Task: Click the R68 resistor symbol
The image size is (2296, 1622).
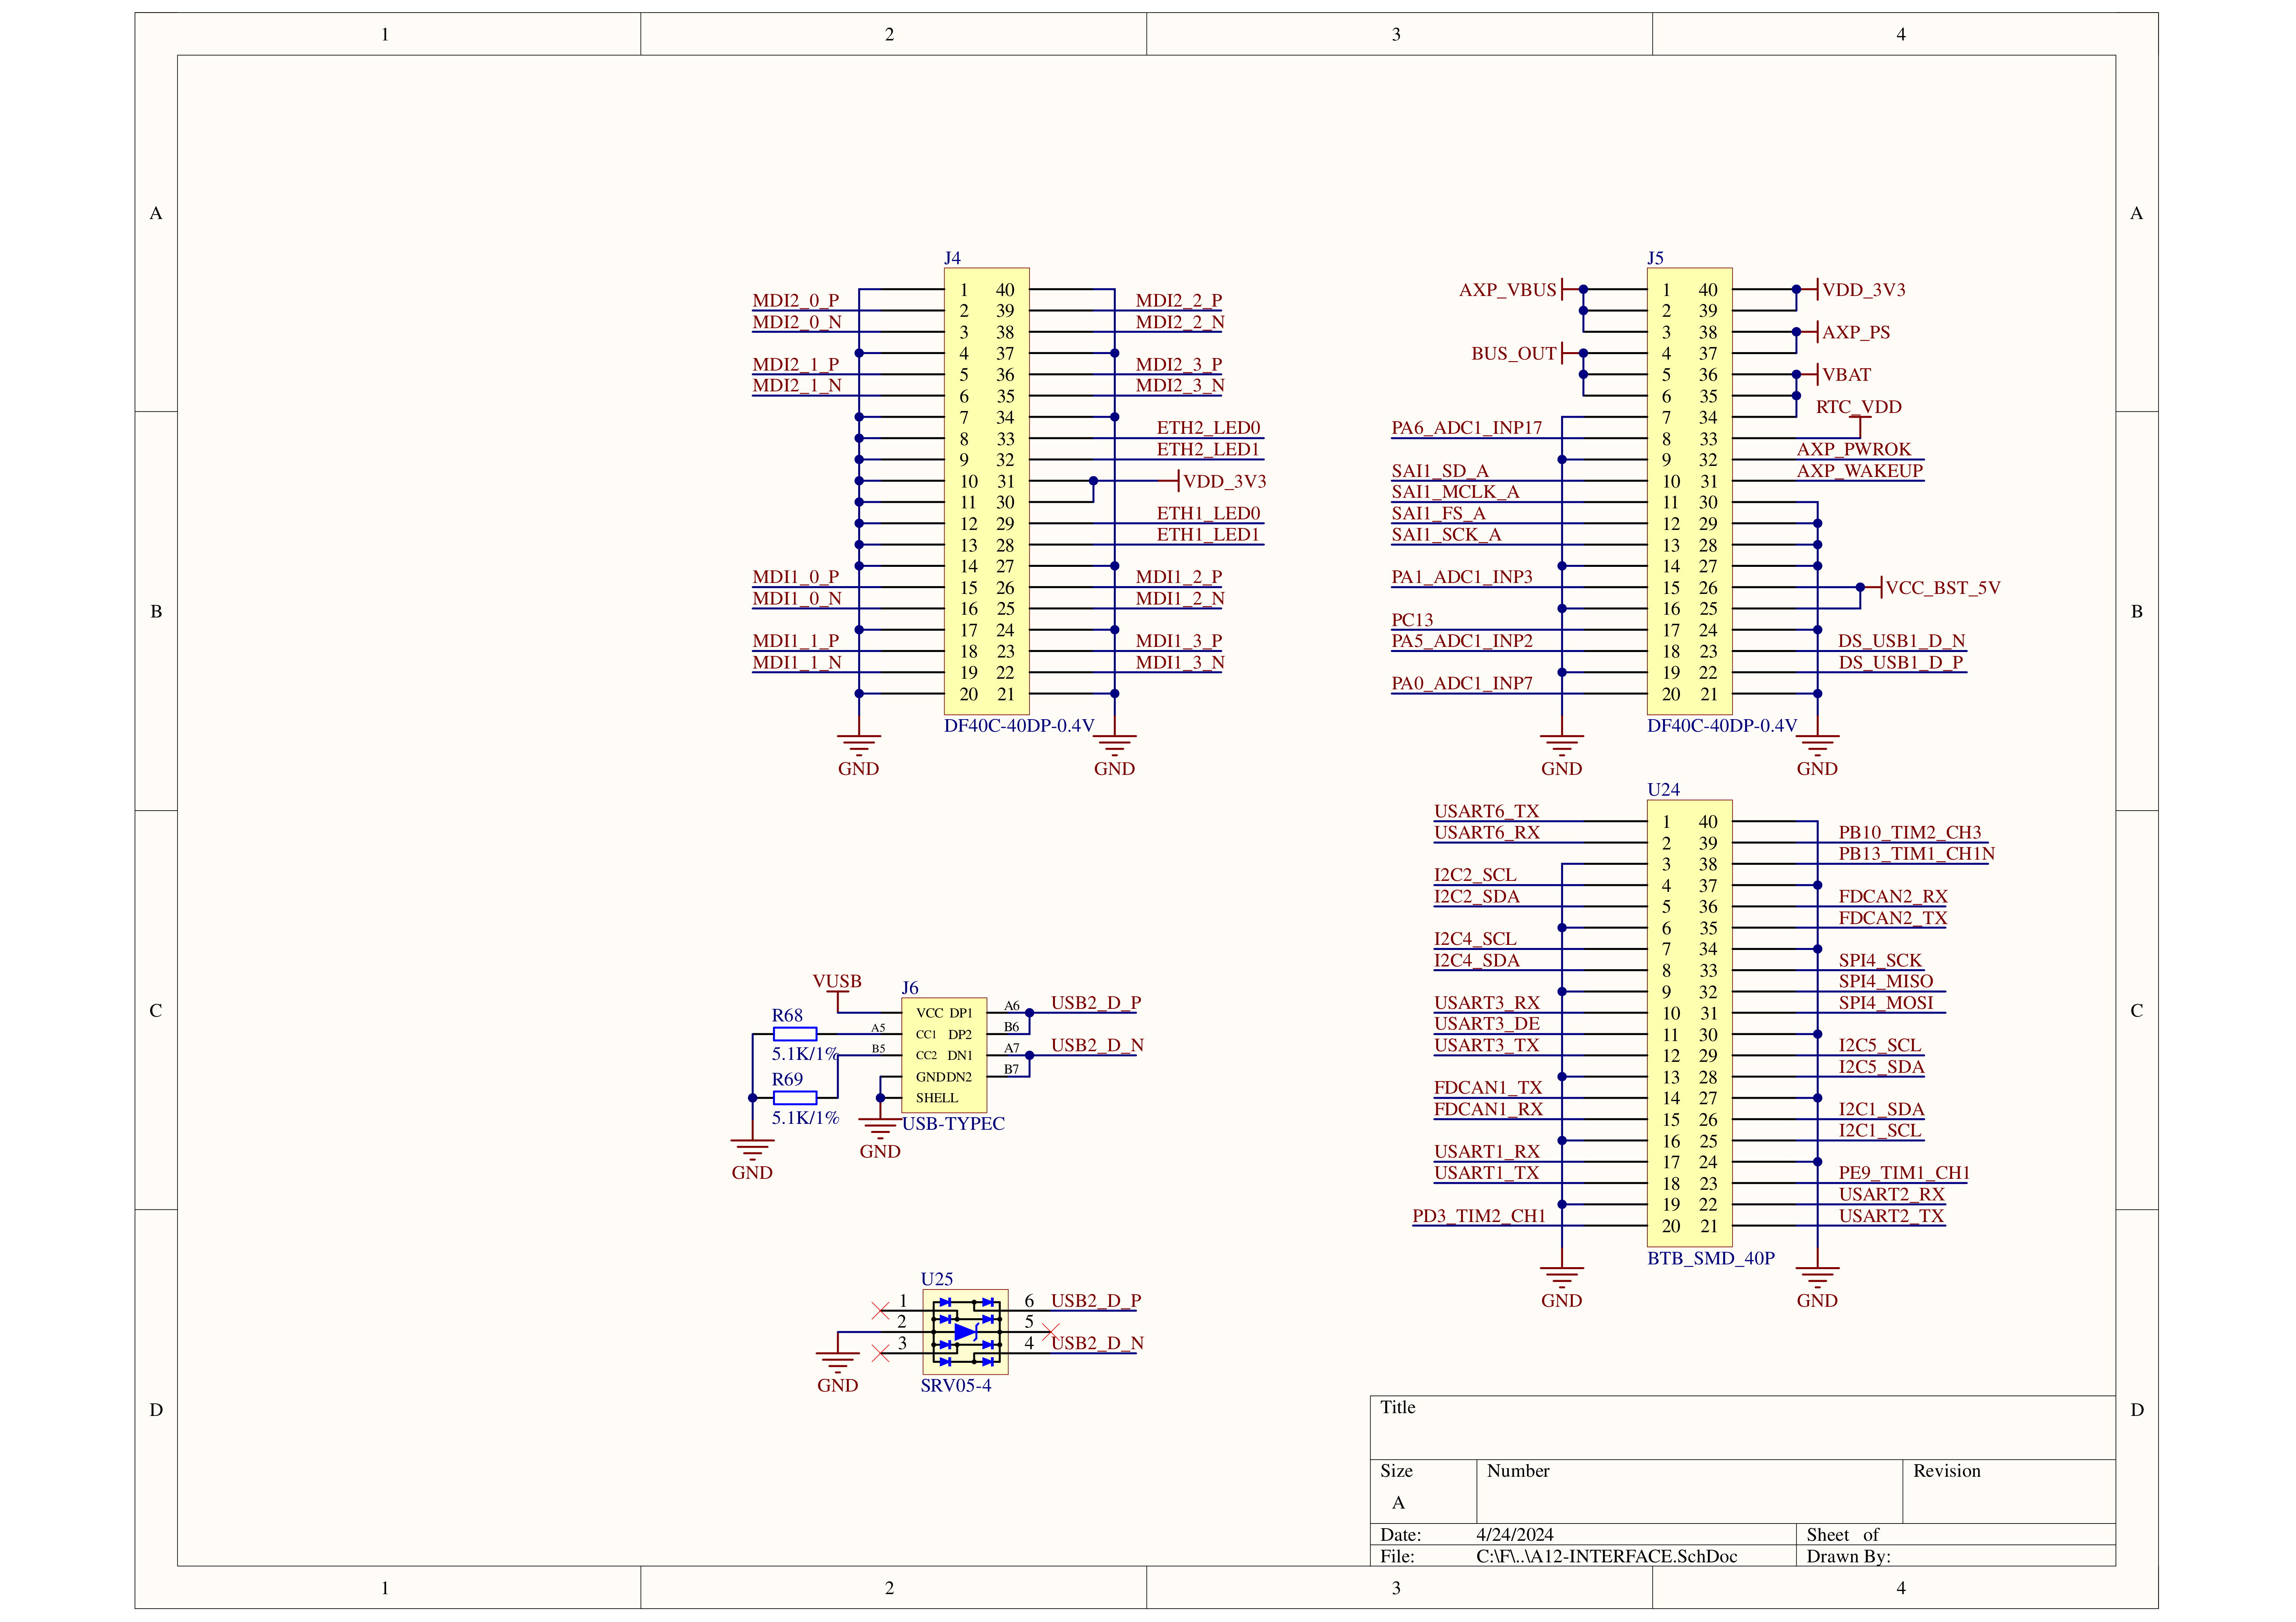Action: coord(795,1034)
